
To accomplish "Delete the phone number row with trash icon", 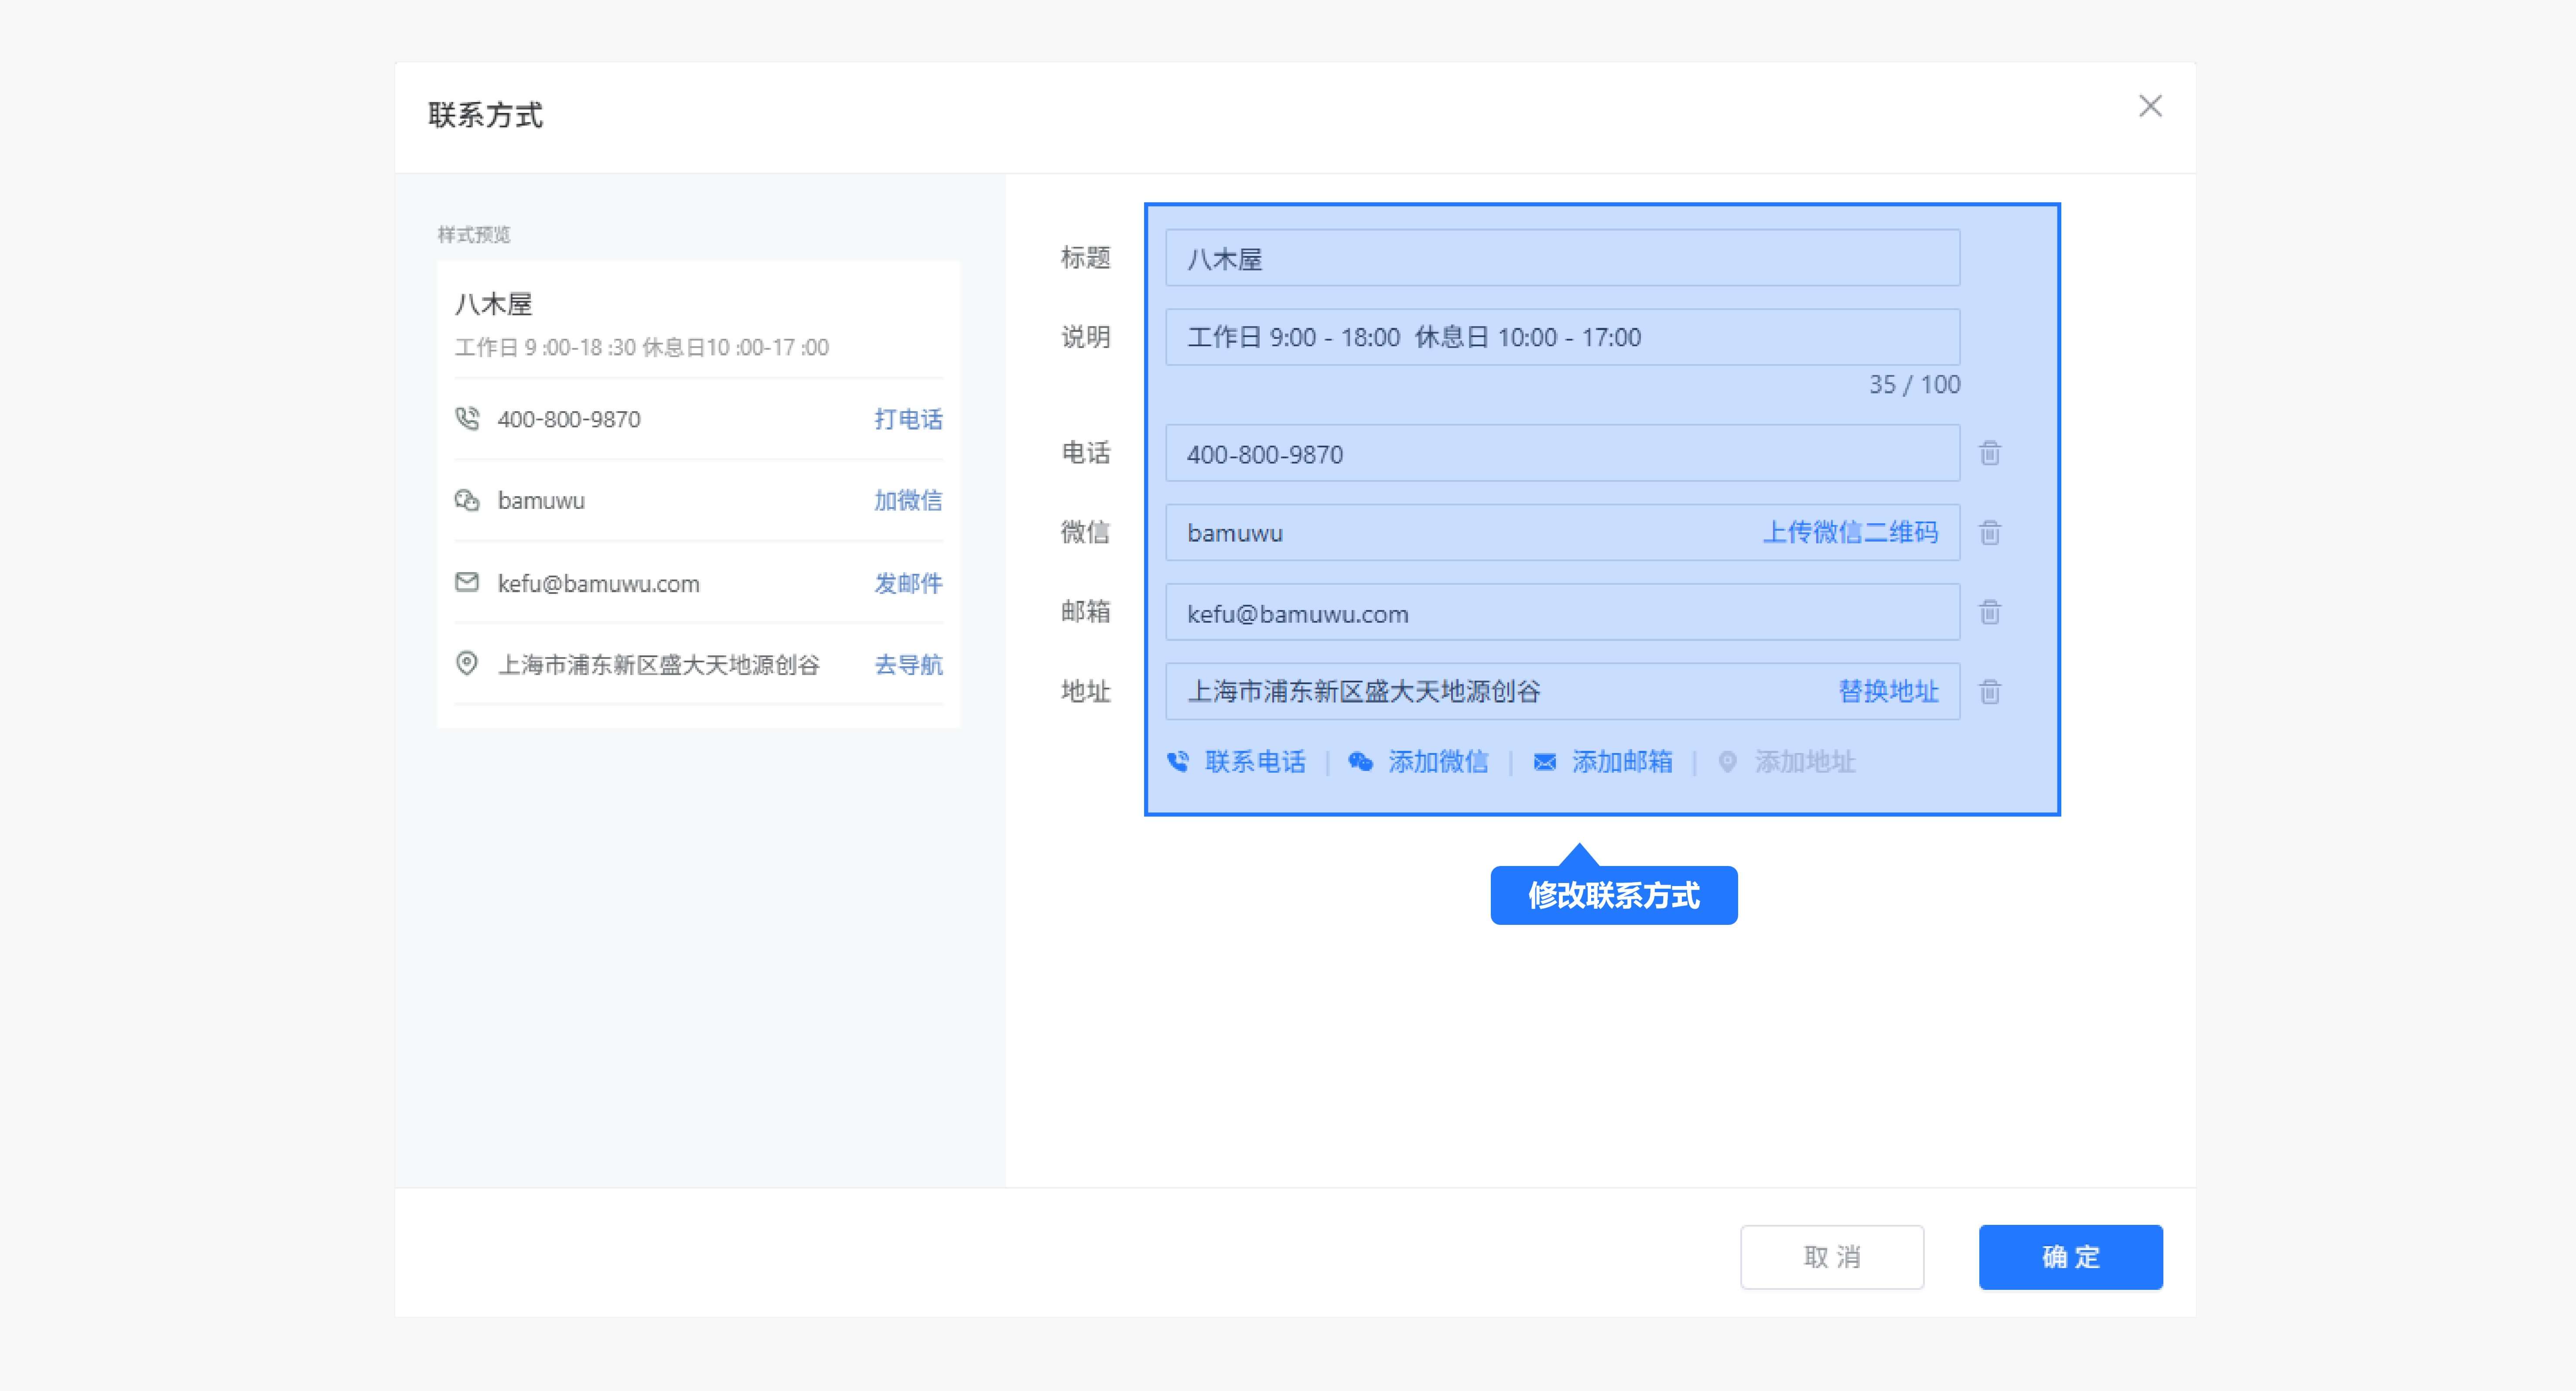I will [1990, 453].
